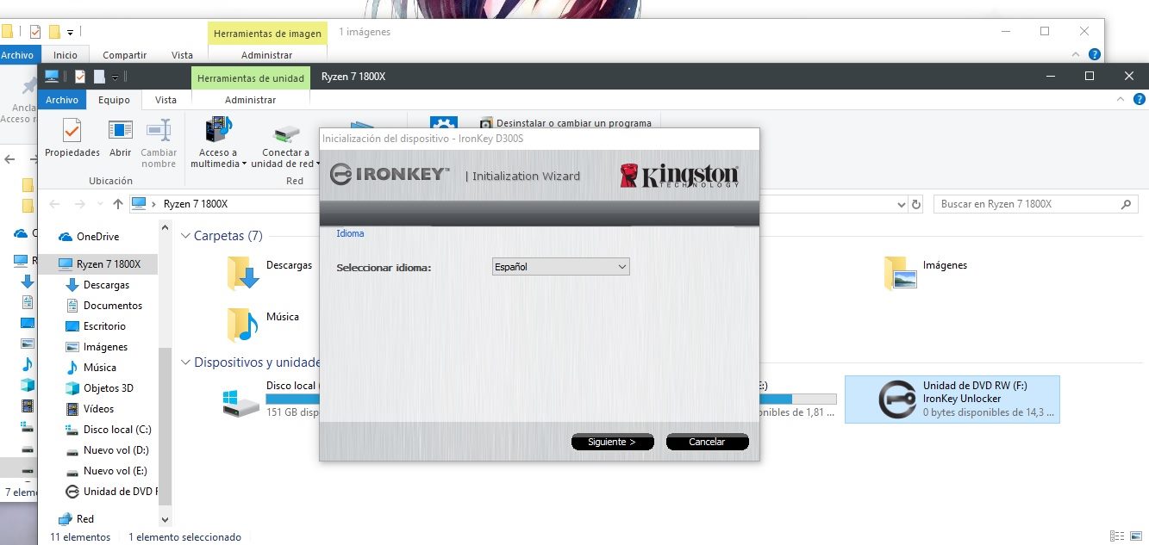Collapse the Dispositivos y unidades group
Screen dimensions: 1149x545
186,362
